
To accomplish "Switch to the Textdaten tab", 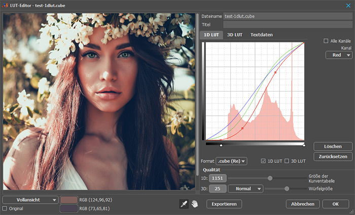I will 262,35.
